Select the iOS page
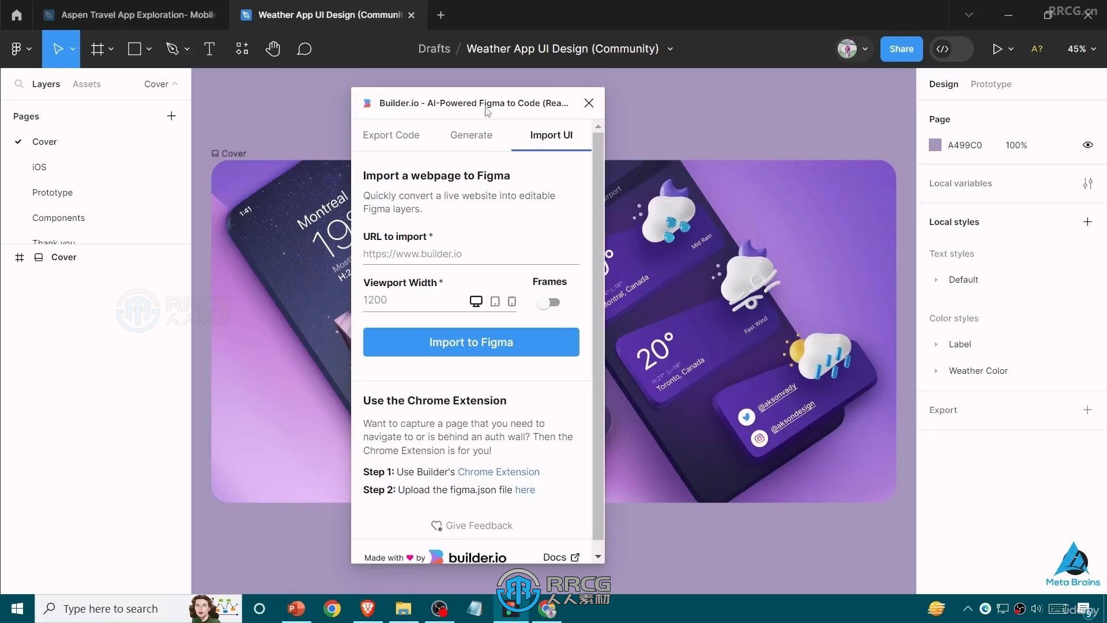 (39, 167)
